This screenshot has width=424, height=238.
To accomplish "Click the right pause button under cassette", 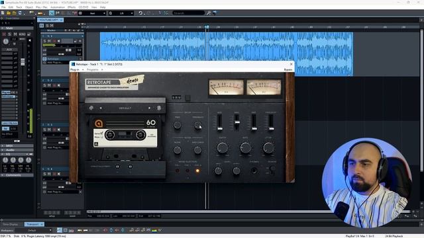I will tap(130, 167).
